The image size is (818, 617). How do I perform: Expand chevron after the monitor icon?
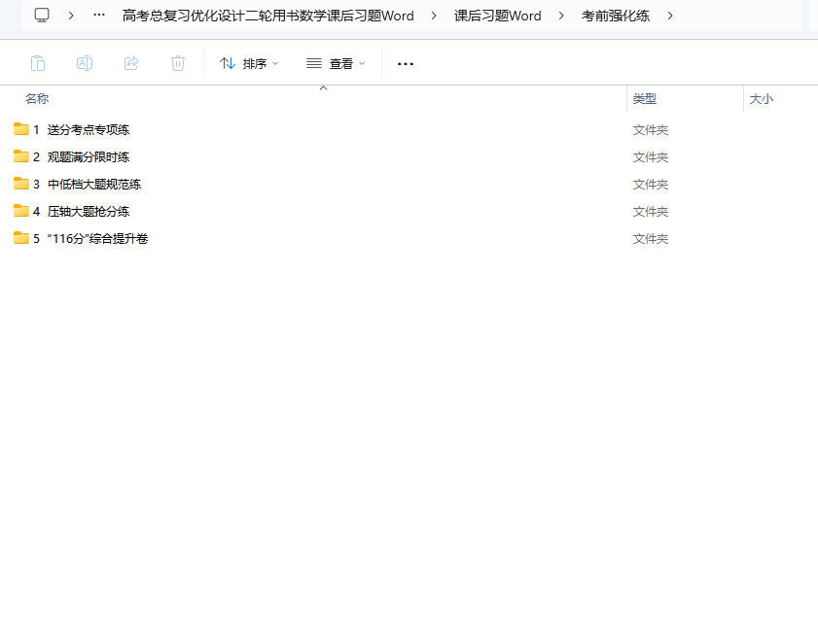[x=71, y=16]
